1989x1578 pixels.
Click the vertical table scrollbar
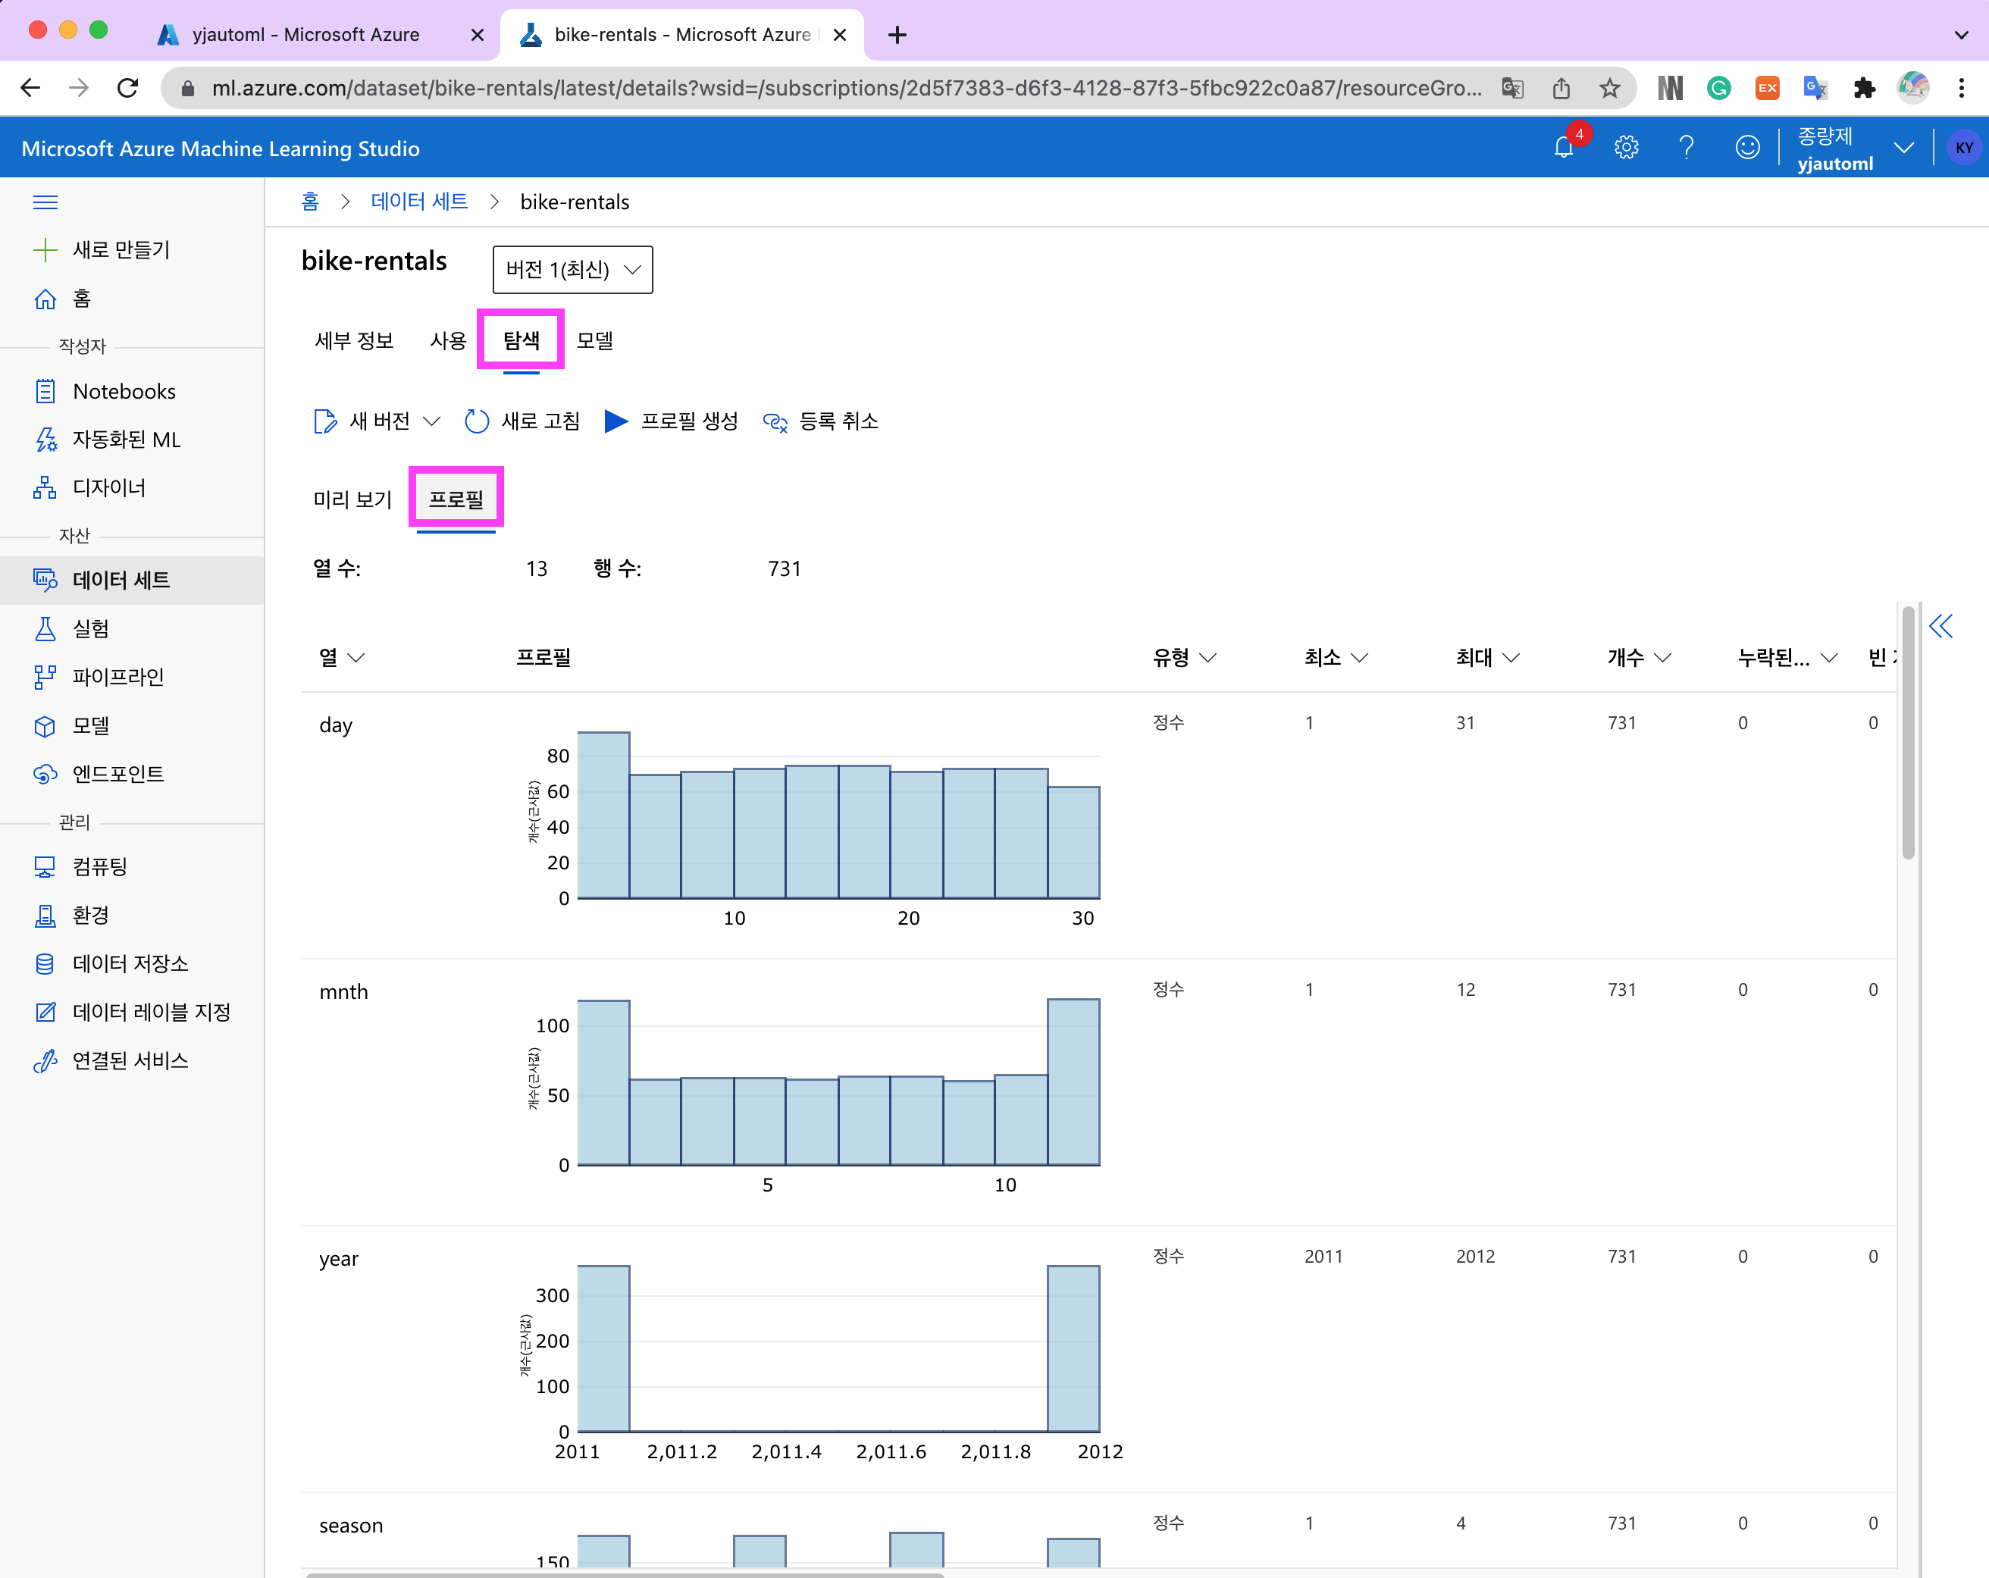1908,733
